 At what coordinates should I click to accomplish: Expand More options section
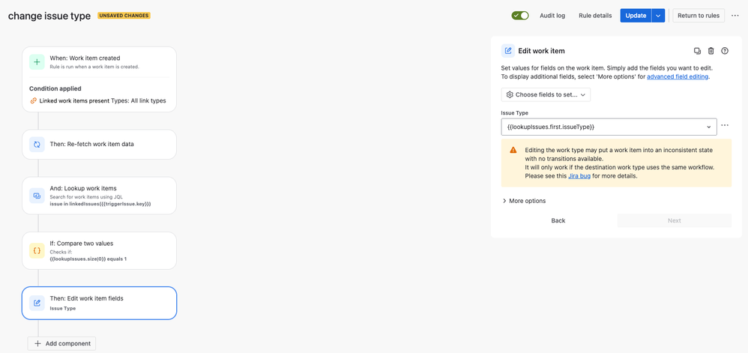(x=524, y=201)
